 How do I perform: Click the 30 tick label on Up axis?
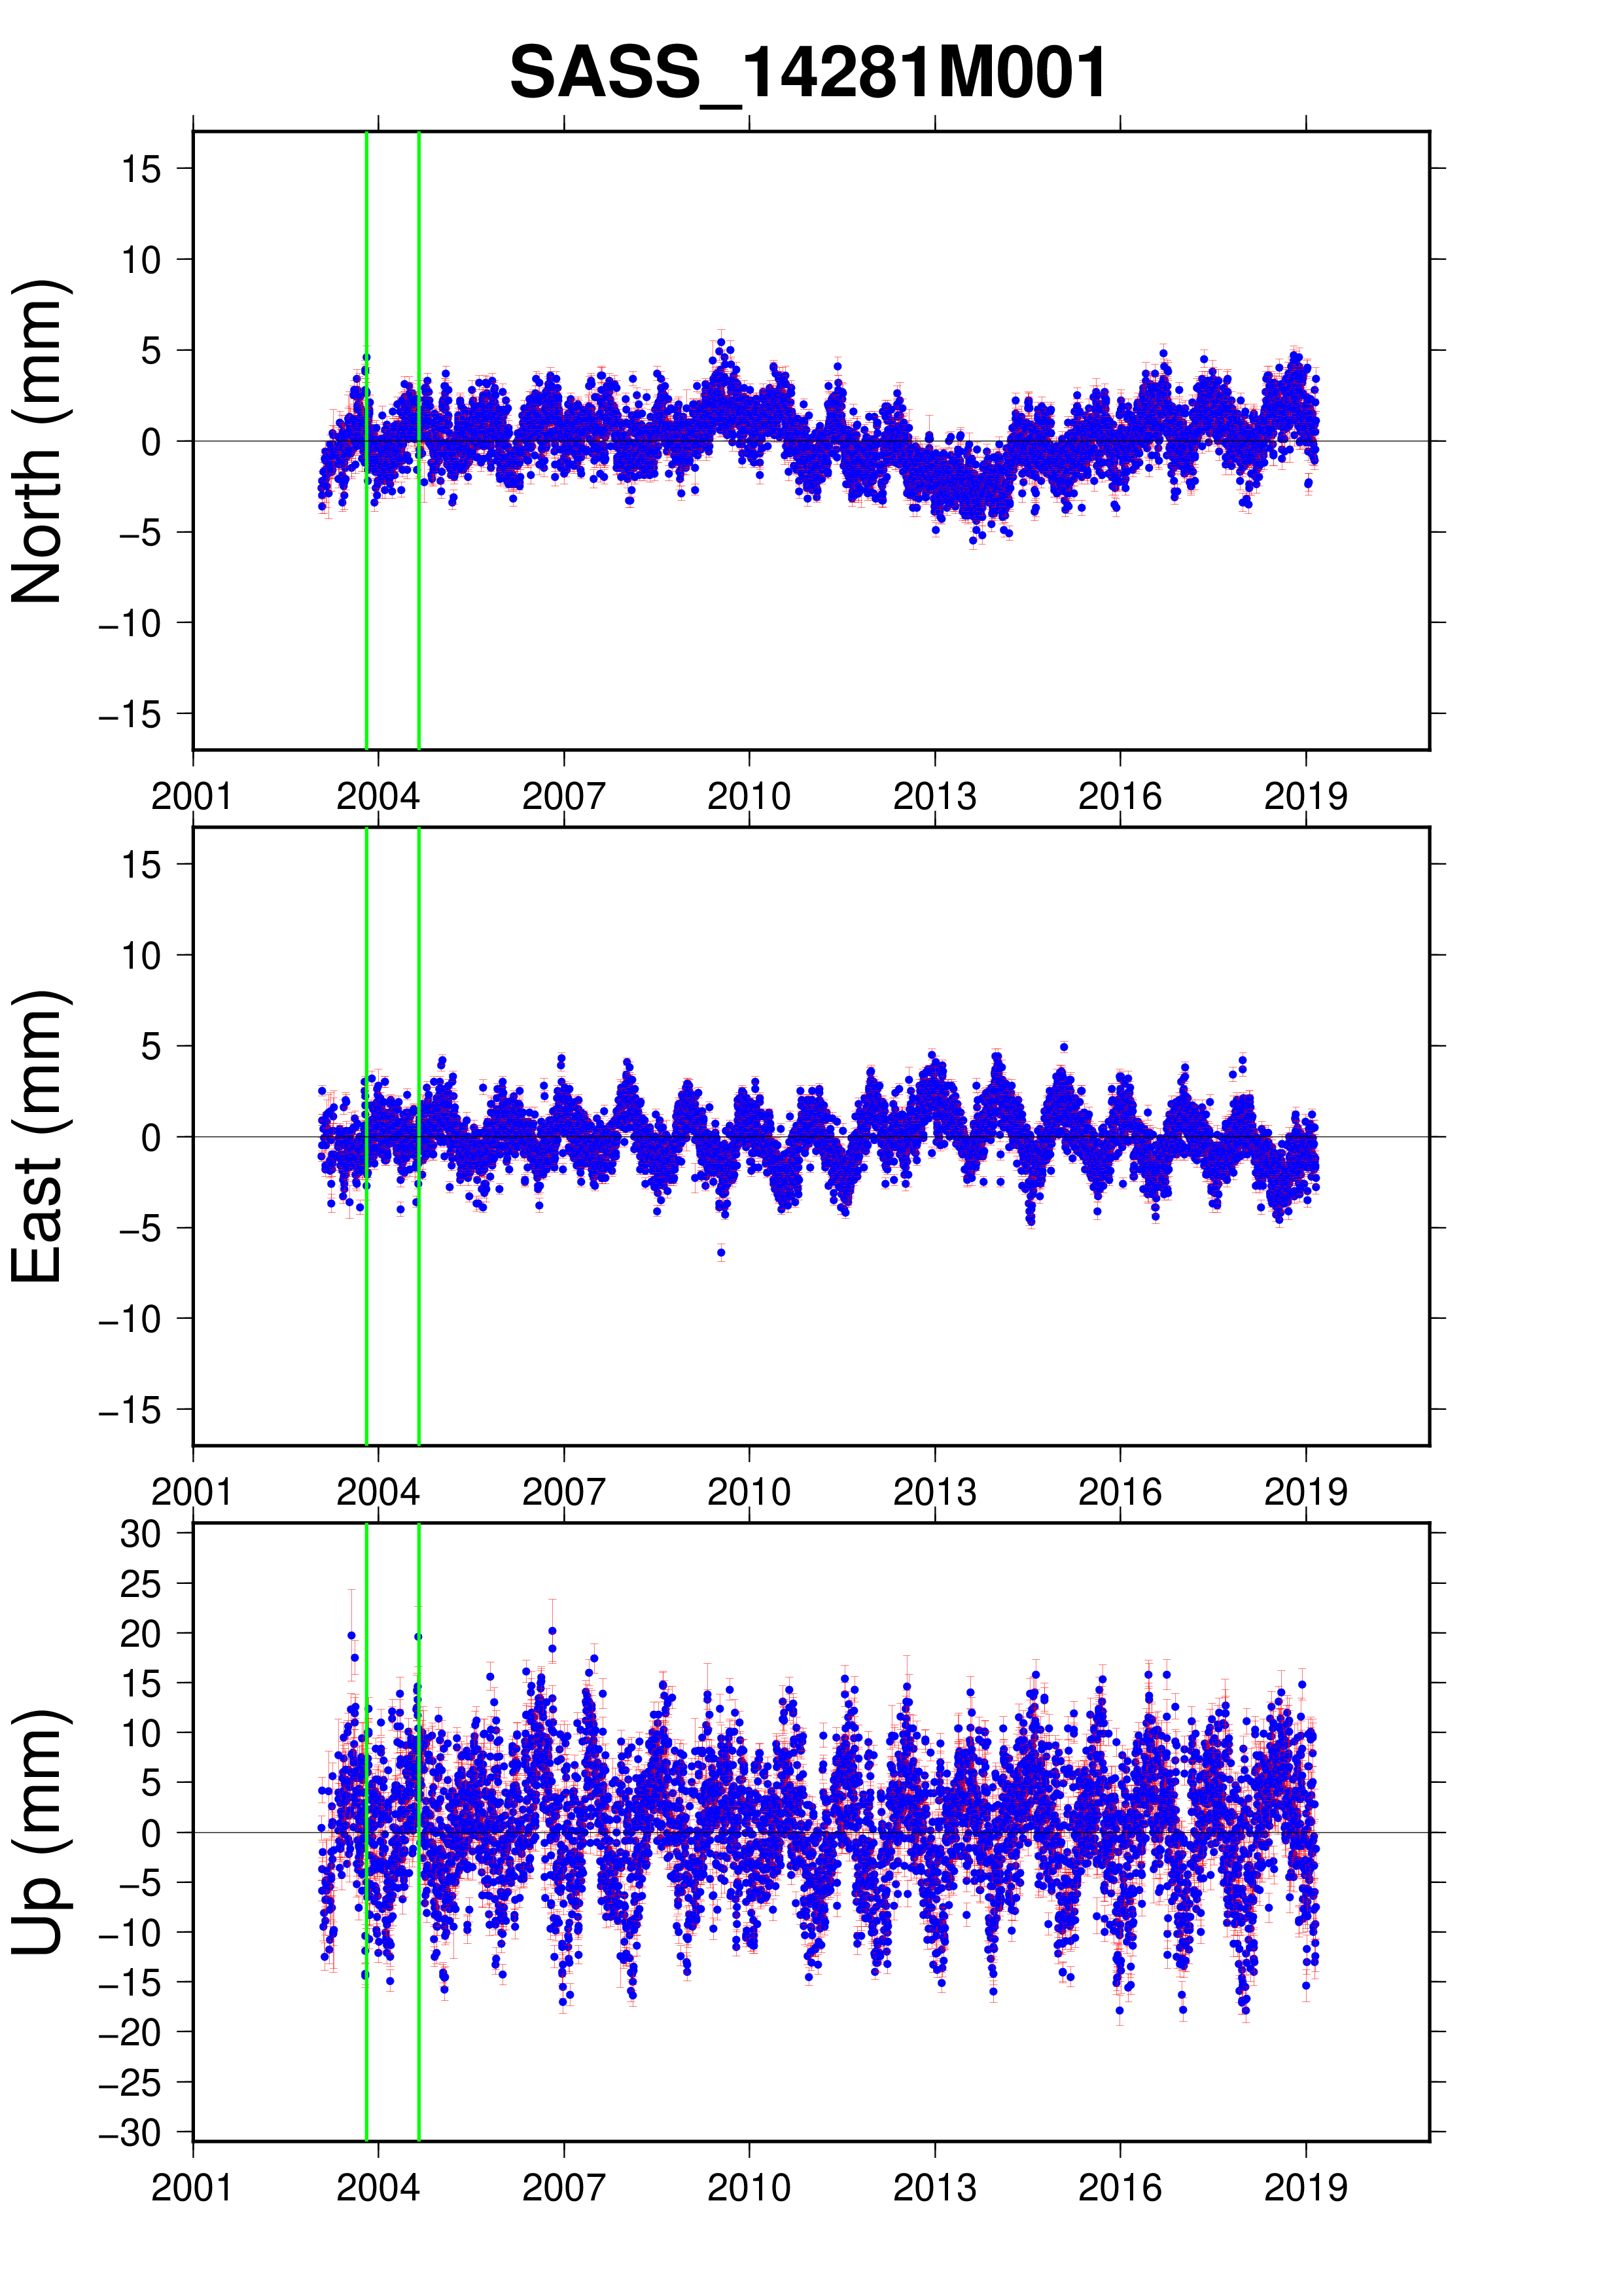[141, 1533]
